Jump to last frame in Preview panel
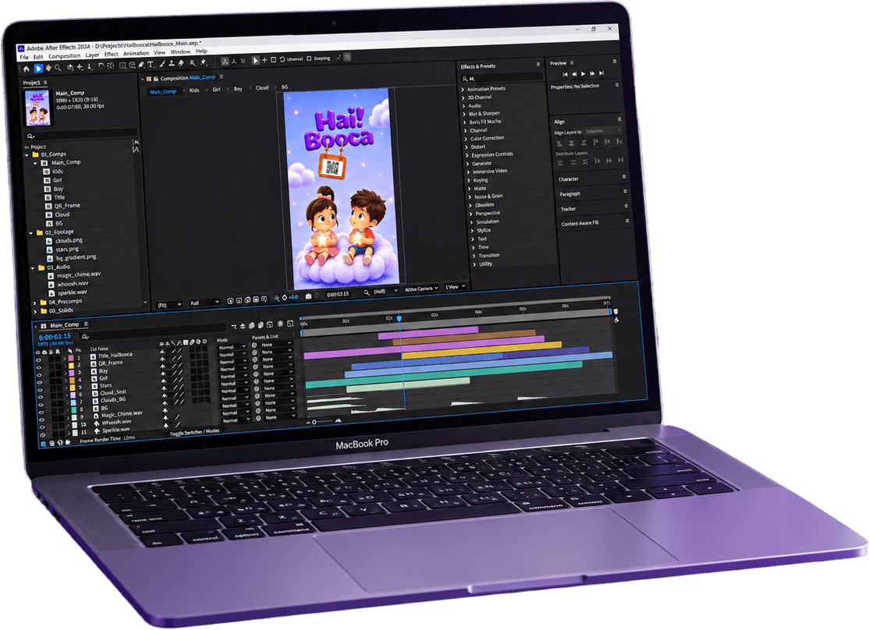 coord(601,73)
